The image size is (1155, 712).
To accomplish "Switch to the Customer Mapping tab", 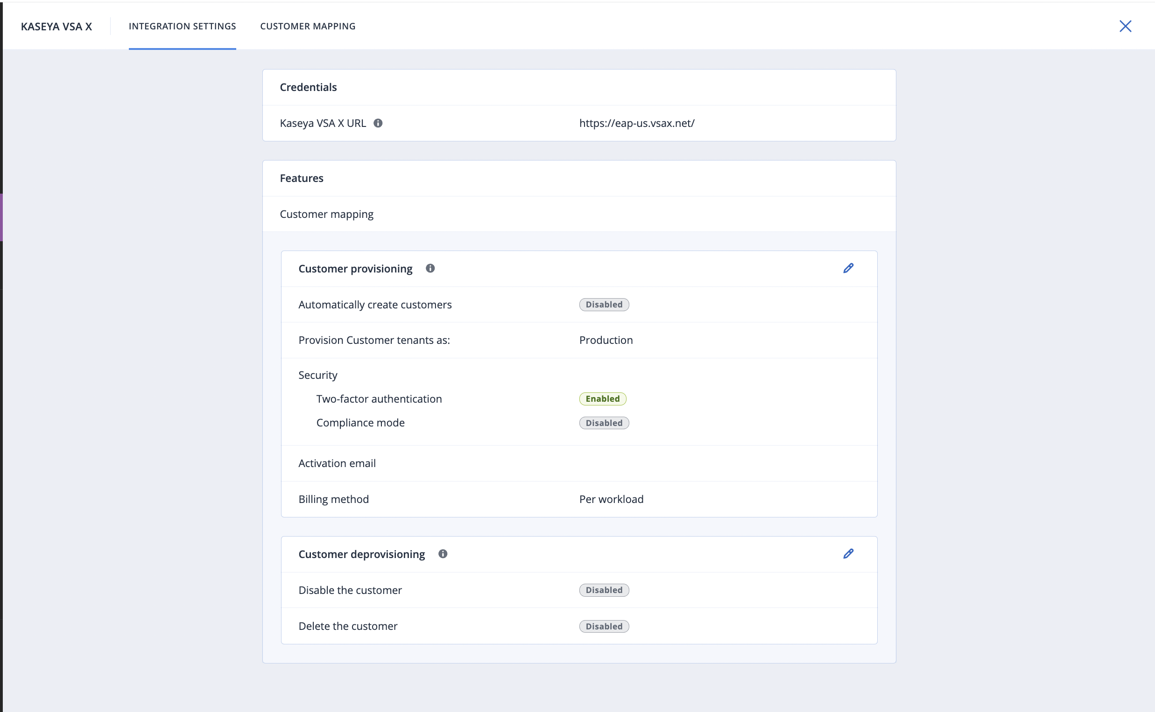I will [308, 27].
